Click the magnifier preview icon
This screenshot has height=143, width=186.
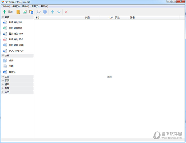[x=38, y=12]
